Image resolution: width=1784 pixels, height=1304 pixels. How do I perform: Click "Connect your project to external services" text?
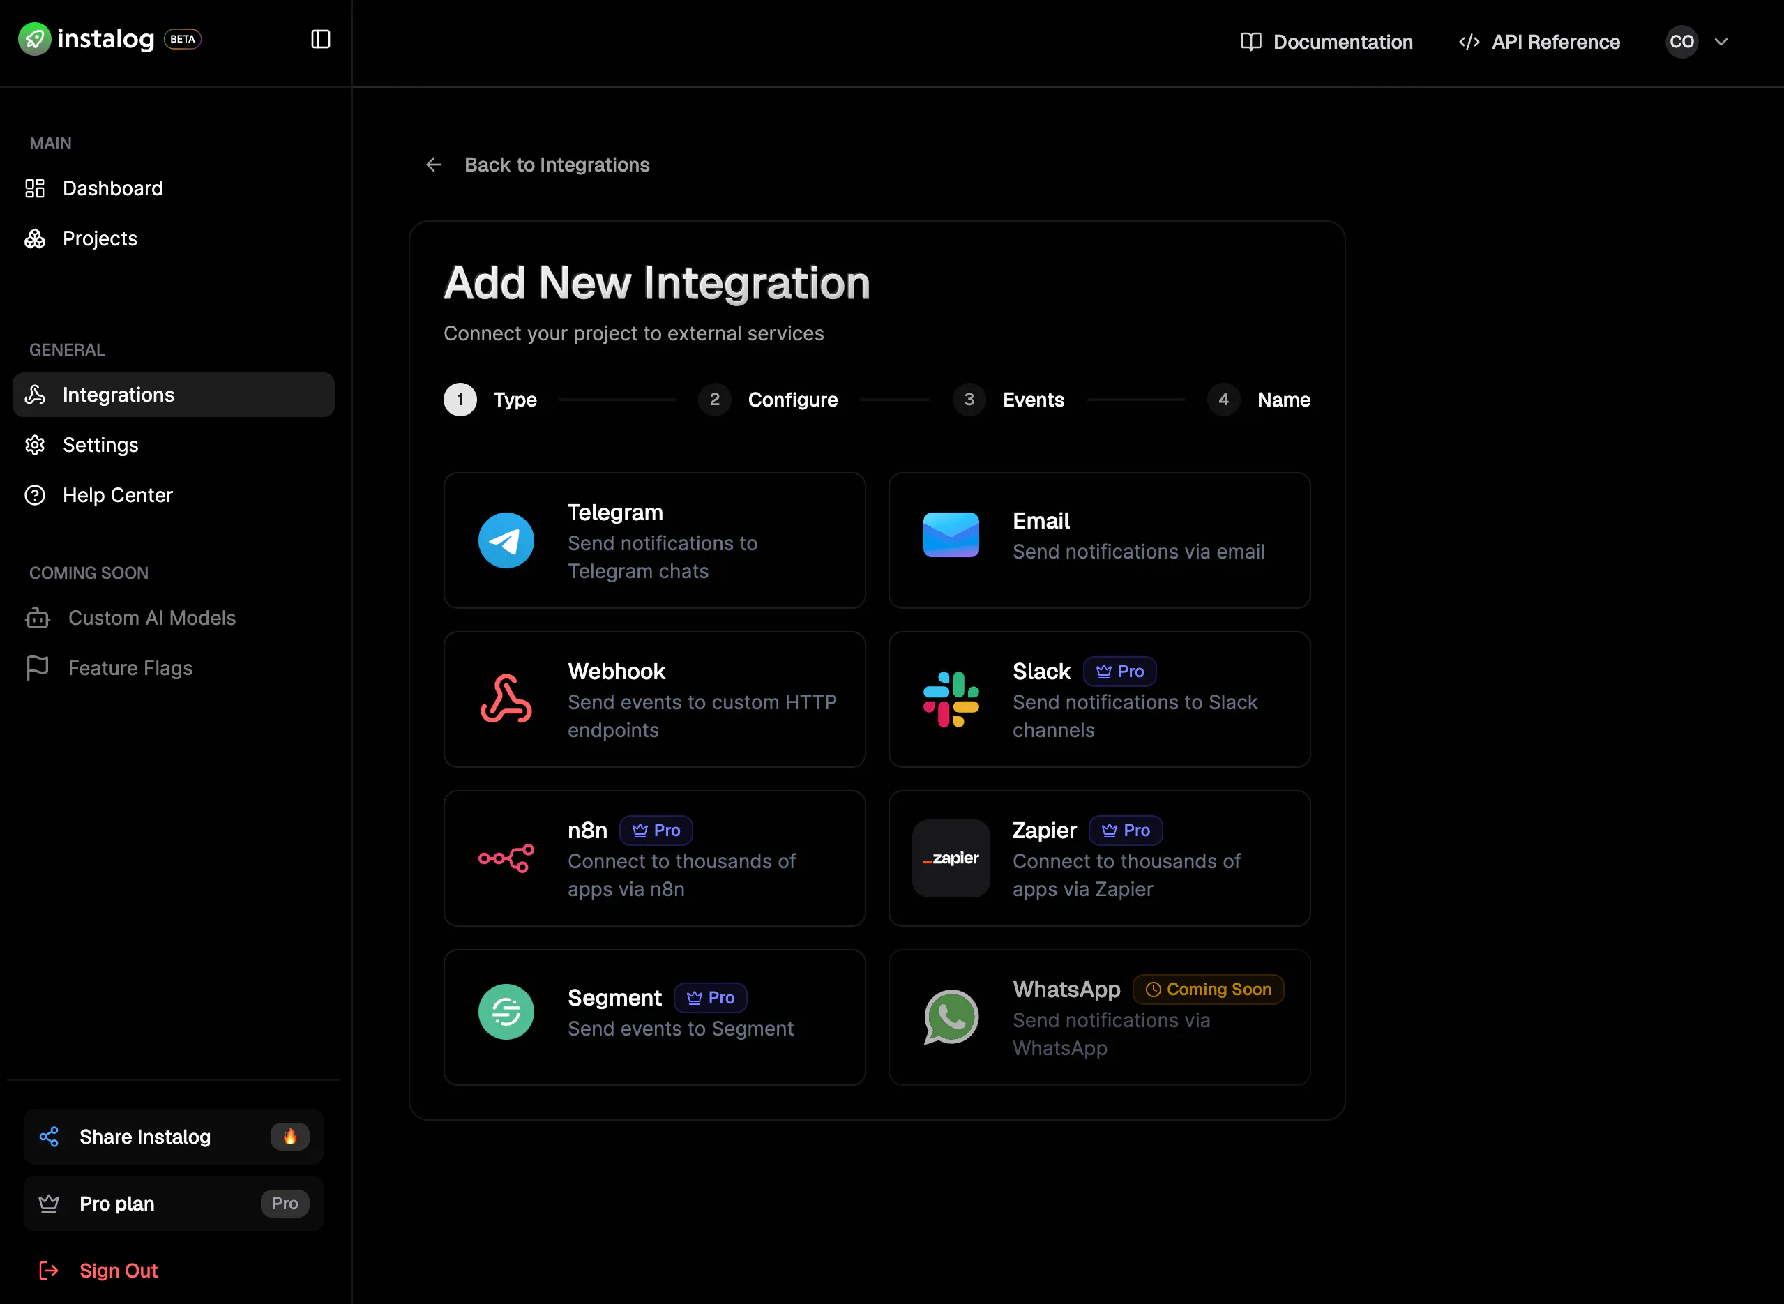pyautogui.click(x=634, y=333)
